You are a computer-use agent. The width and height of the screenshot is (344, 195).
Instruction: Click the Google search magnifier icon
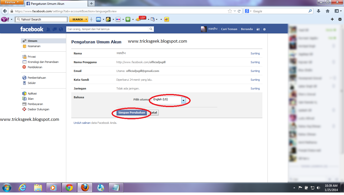(x=310, y=11)
